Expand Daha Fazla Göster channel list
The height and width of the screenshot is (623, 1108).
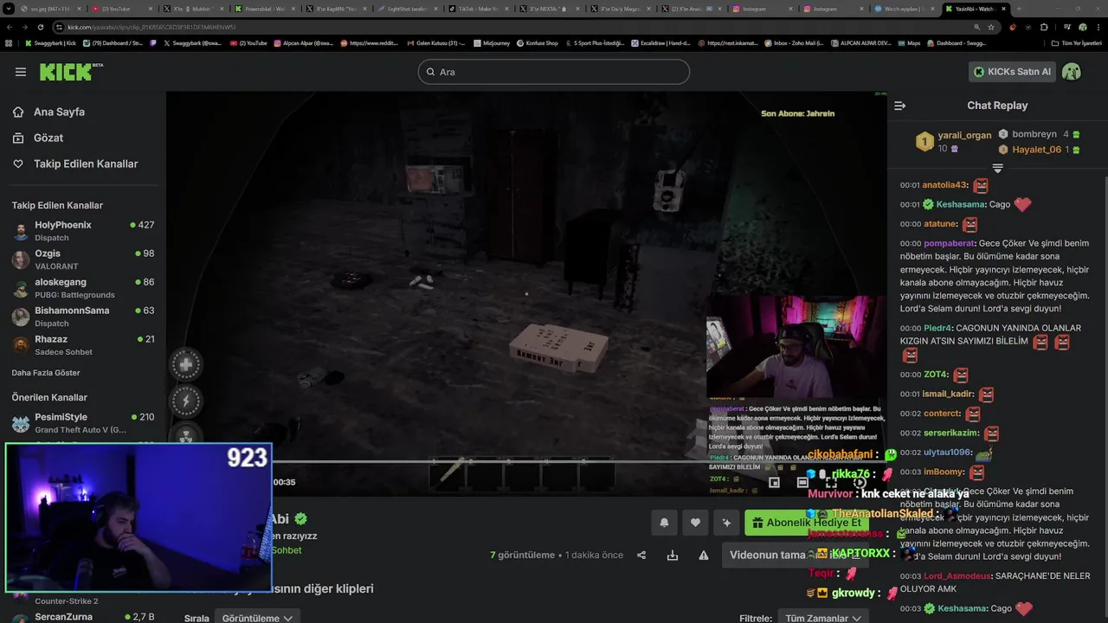pos(46,373)
